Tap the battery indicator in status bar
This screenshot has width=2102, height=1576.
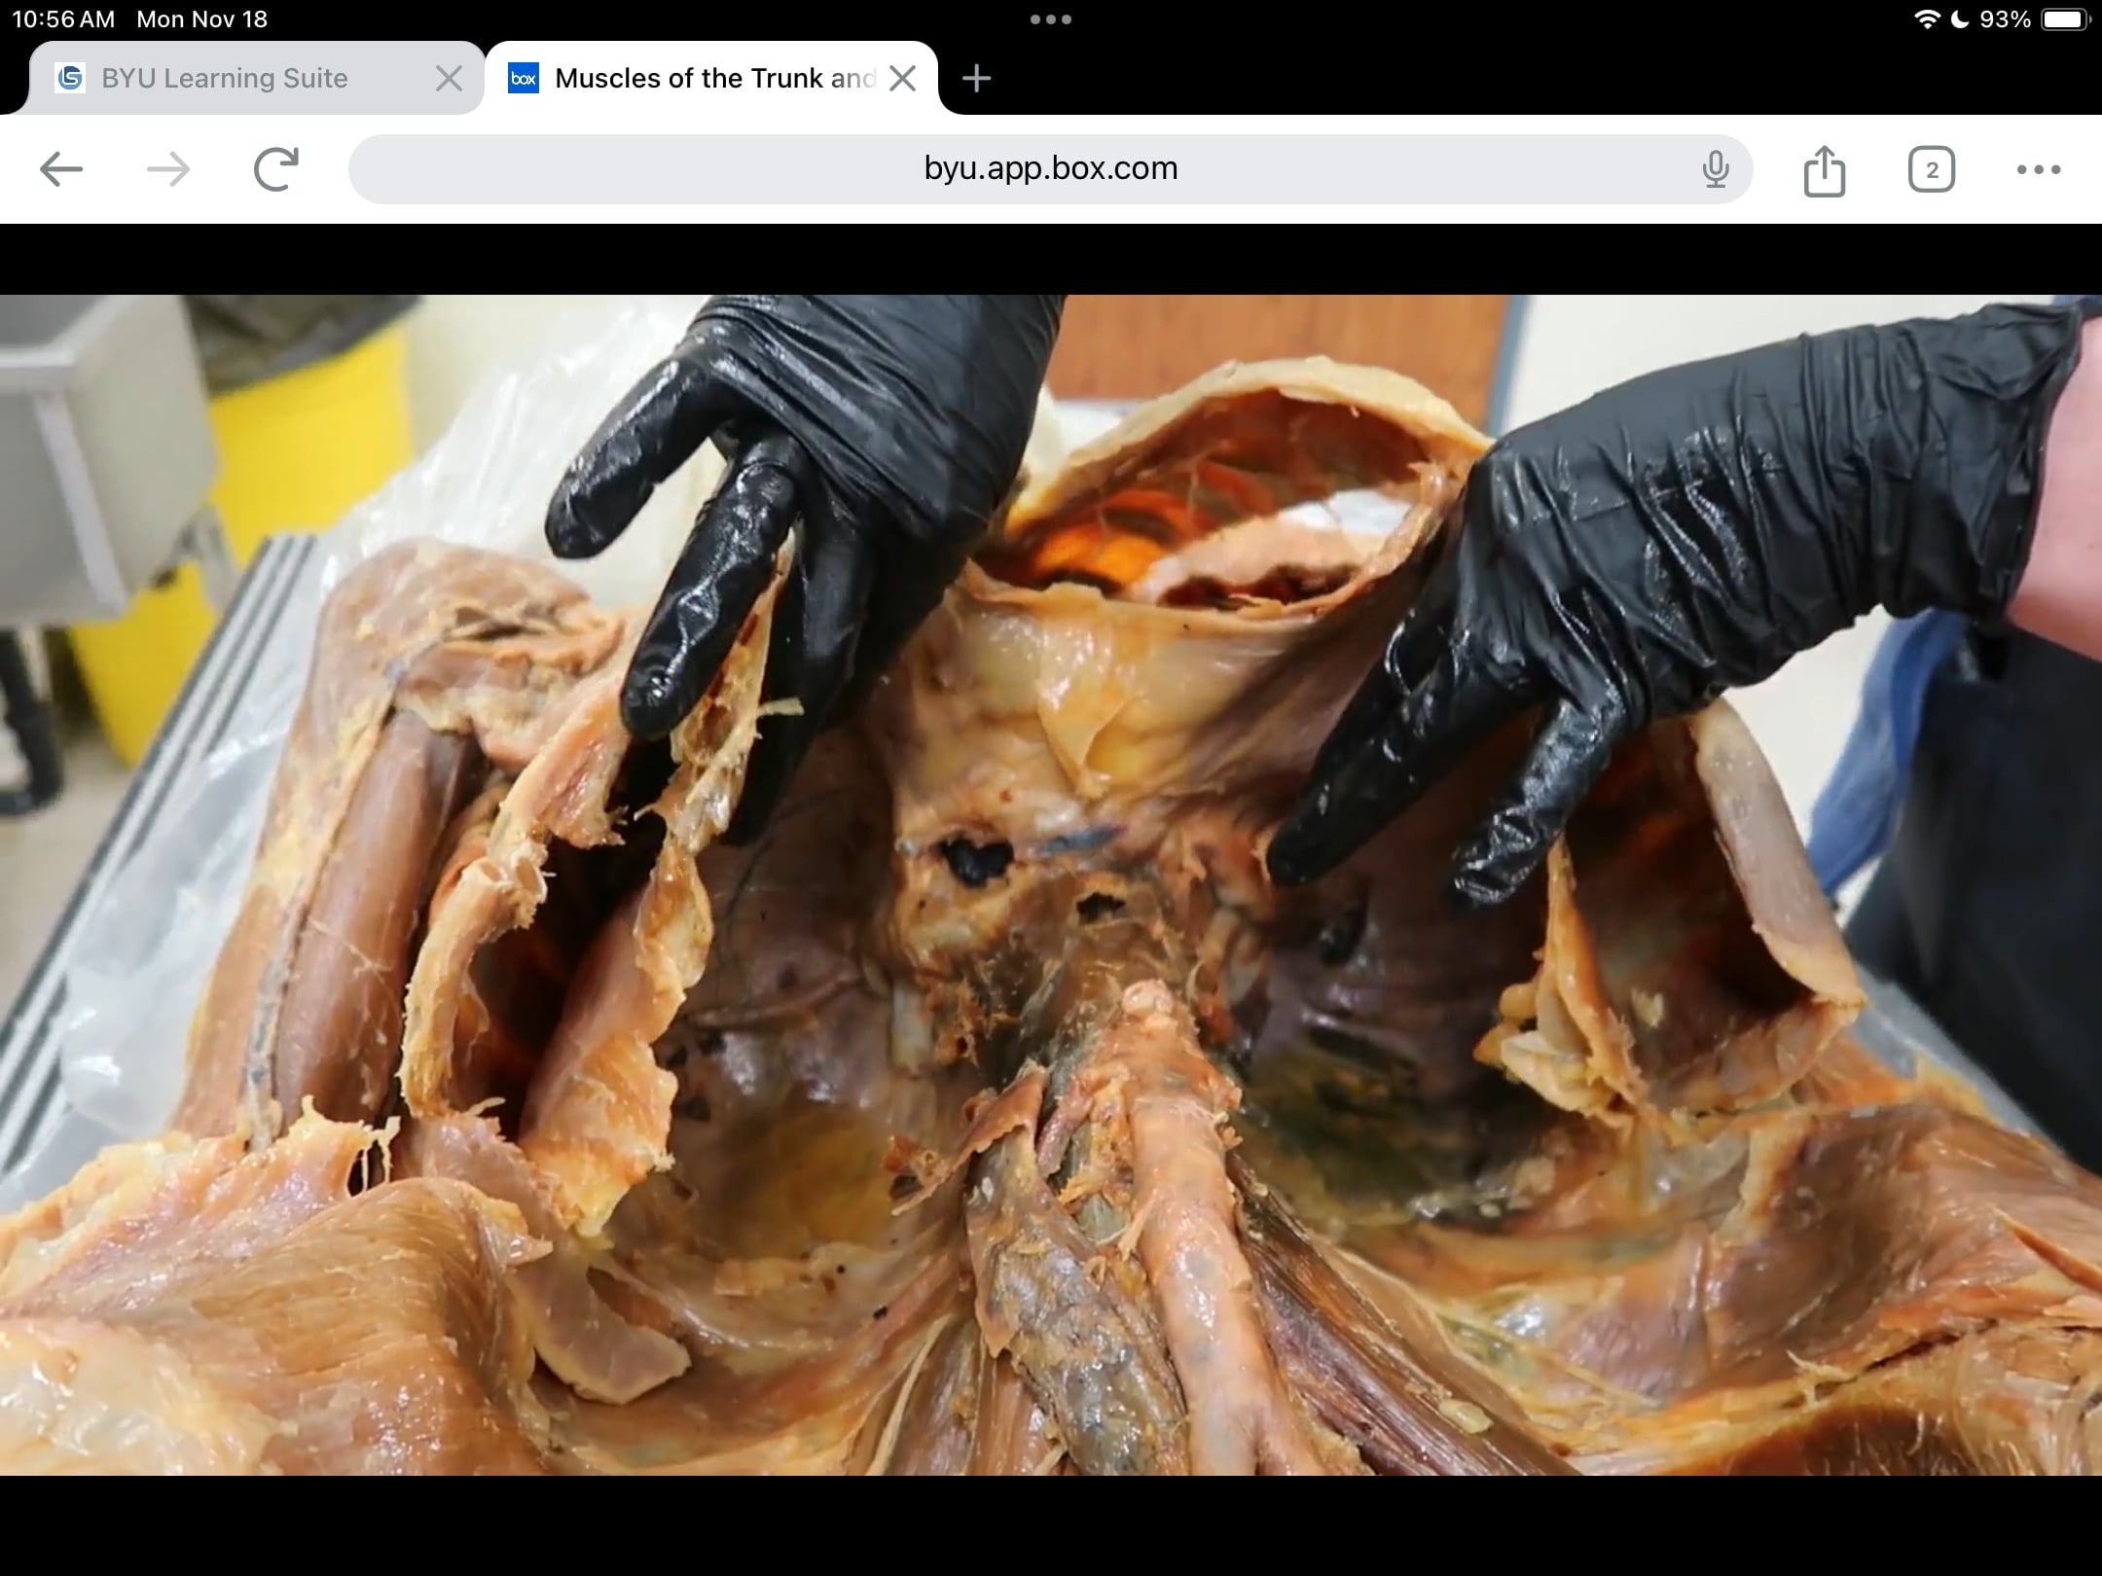[x=2066, y=18]
